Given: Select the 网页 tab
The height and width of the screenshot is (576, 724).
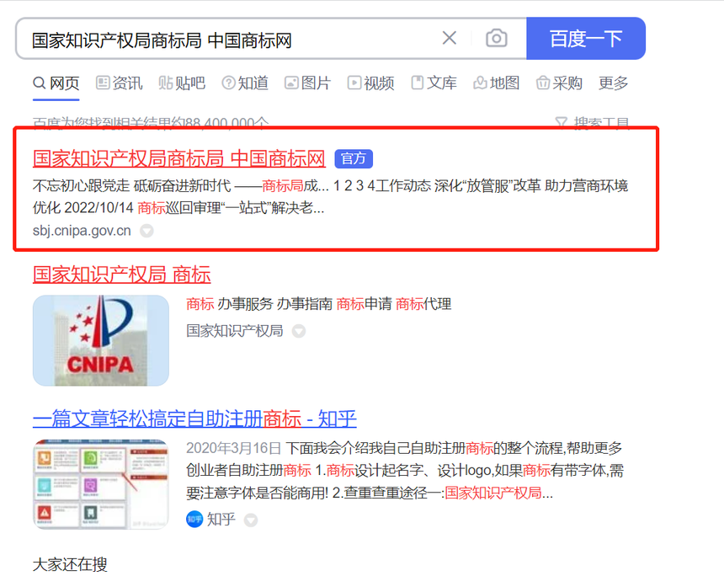Looking at the screenshot, I should pyautogui.click(x=56, y=83).
